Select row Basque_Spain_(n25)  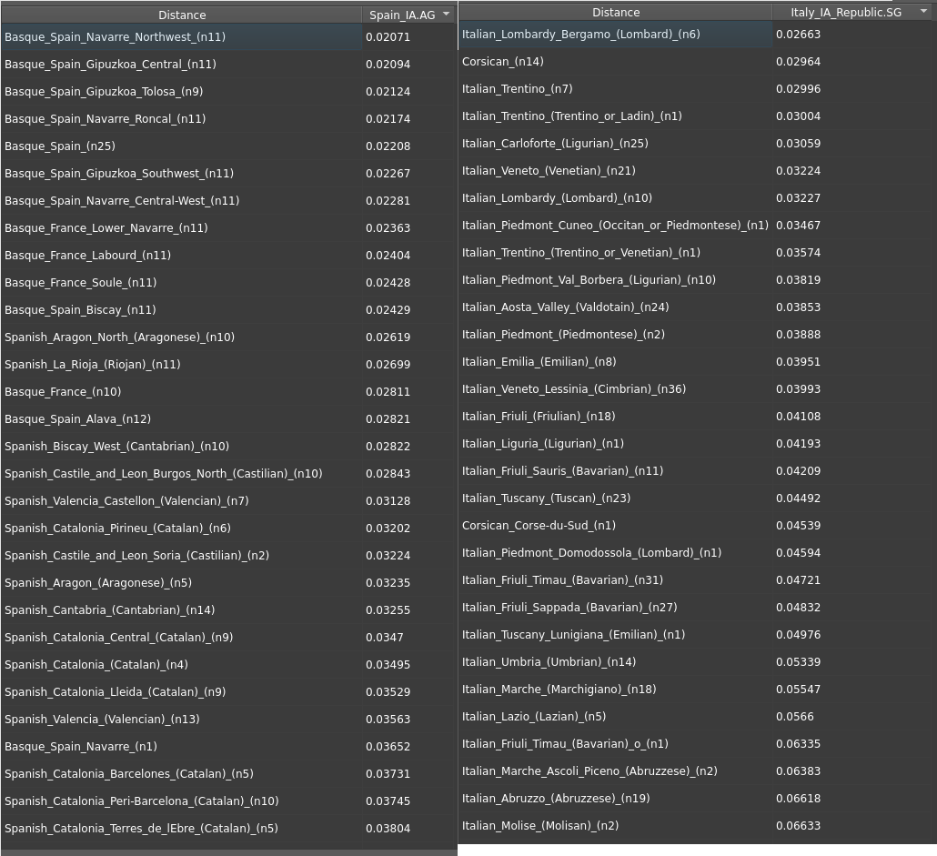coord(229,146)
